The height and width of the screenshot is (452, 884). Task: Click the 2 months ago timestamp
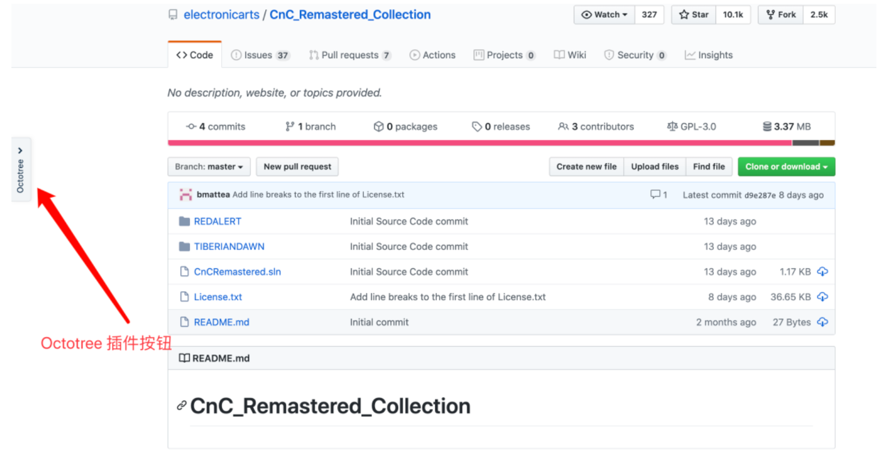(726, 322)
